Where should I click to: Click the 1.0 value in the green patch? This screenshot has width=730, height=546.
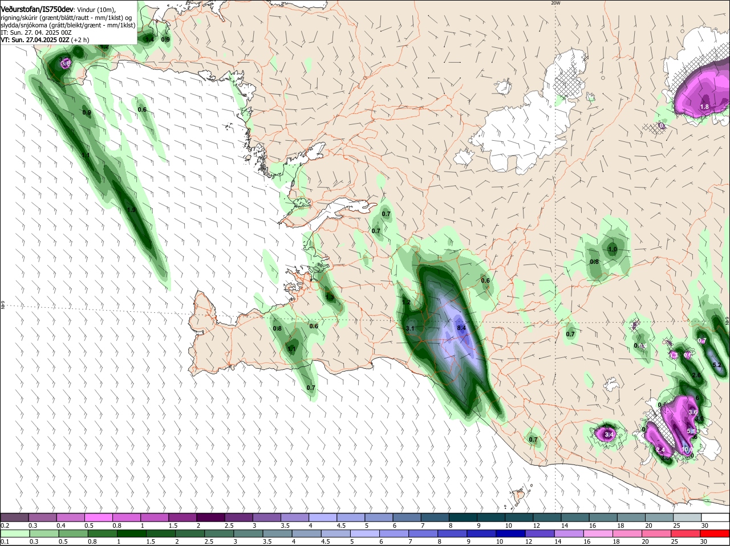point(613,250)
